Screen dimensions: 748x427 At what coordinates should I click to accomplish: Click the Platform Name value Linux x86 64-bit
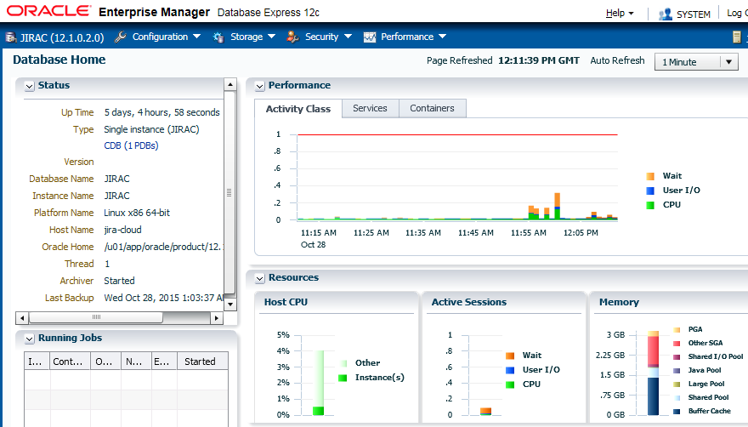[137, 213]
